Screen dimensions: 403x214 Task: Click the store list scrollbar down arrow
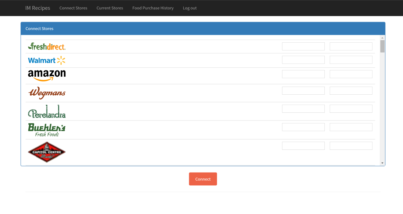click(x=382, y=163)
